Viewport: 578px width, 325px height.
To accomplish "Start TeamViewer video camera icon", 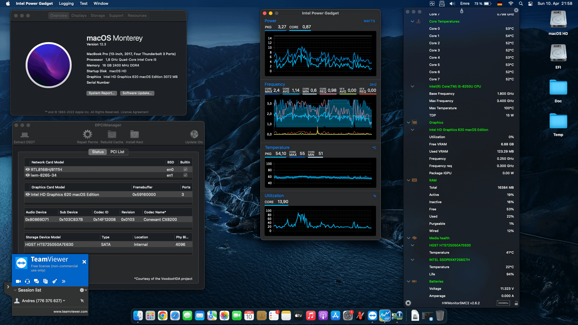I will 18,281.
